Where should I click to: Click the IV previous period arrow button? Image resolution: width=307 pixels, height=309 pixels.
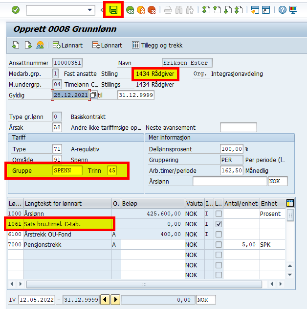tap(105, 300)
